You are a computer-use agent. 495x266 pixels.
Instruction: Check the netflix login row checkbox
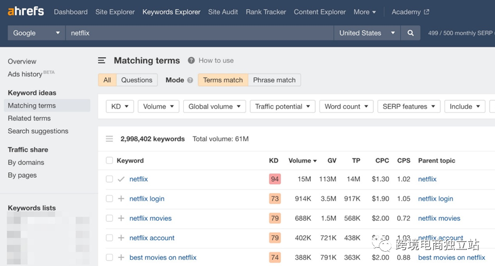(109, 198)
